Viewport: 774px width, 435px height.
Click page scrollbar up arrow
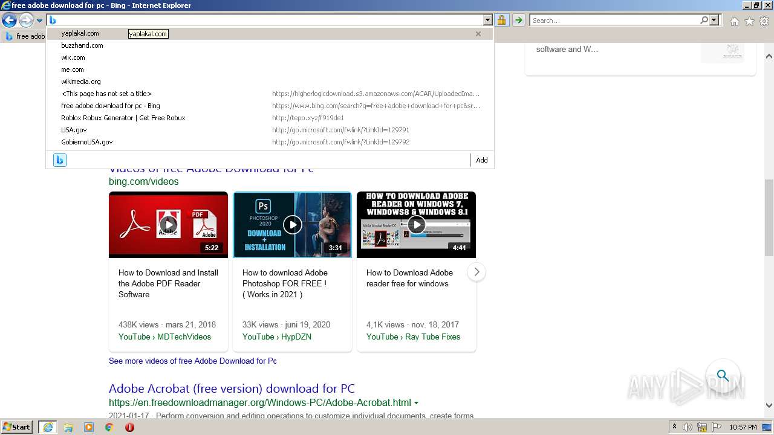coord(769,57)
